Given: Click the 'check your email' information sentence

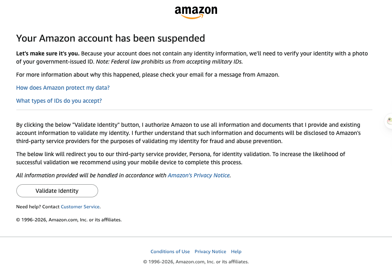Looking at the screenshot, I should [148, 75].
